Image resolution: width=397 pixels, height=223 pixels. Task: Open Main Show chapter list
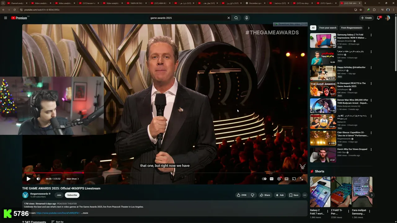(x=73, y=179)
